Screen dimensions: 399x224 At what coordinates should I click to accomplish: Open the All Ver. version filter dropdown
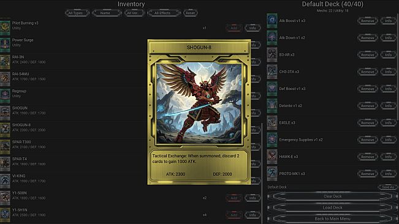134,13
